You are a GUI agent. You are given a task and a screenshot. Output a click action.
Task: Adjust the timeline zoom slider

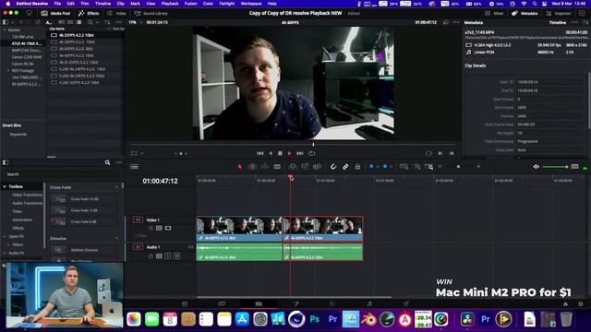click(x=459, y=166)
